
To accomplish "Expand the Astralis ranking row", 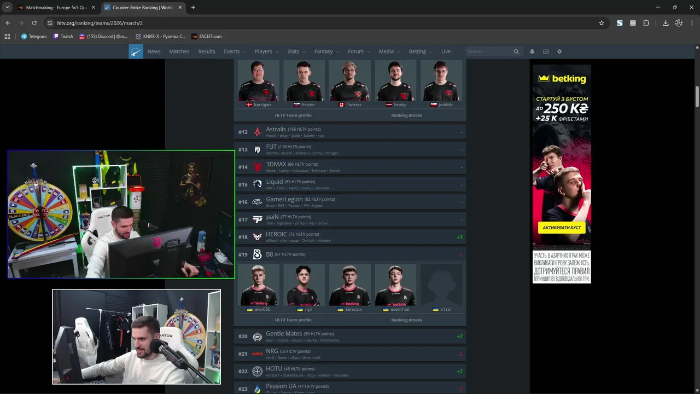I will [350, 132].
